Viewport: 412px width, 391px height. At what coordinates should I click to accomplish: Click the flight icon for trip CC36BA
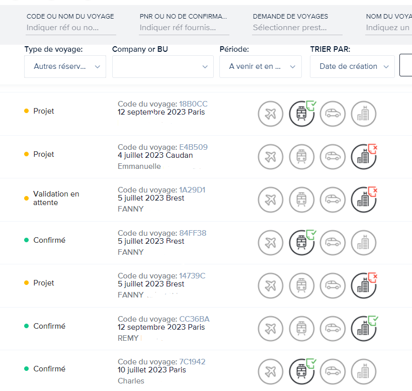[271, 329]
